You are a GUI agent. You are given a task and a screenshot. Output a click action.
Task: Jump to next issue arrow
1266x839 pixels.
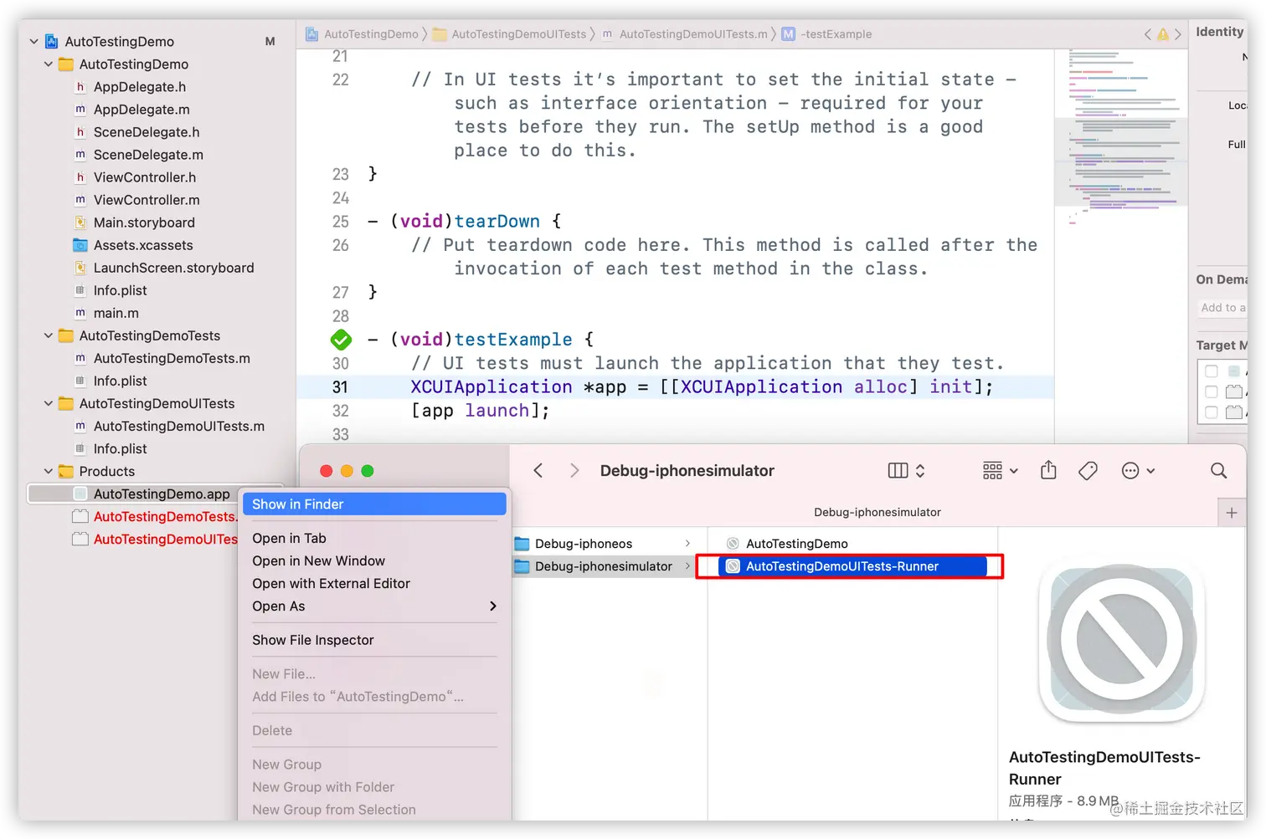click(1177, 34)
